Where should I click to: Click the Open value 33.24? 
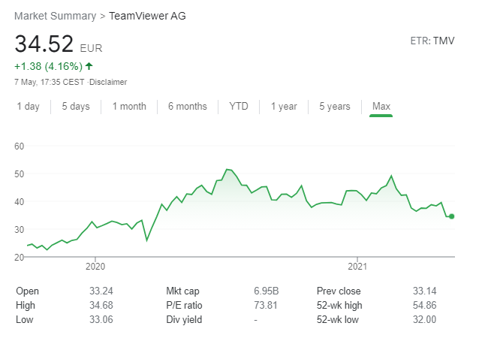coord(101,291)
